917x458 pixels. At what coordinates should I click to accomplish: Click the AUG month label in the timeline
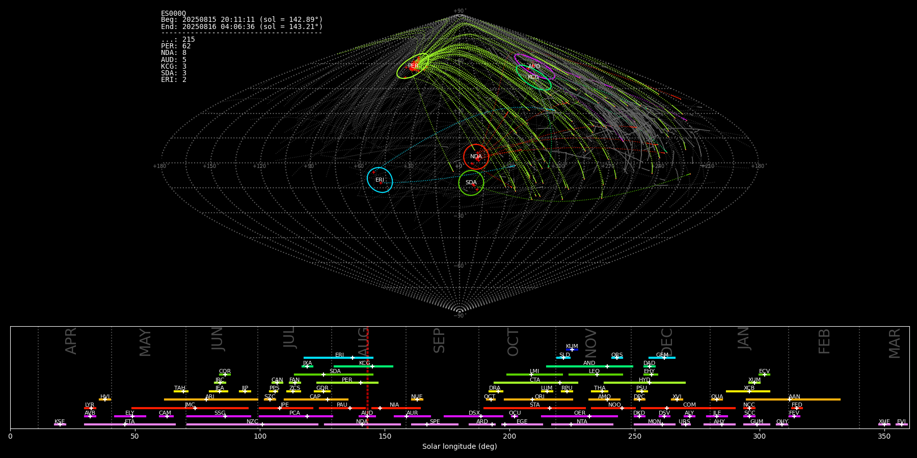363,341
